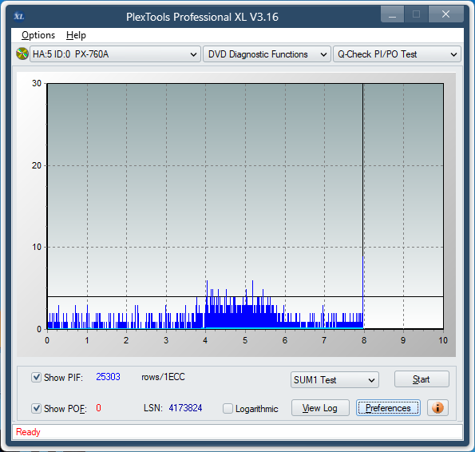Click the X-axis label 10
The image size is (475, 452).
(x=443, y=340)
